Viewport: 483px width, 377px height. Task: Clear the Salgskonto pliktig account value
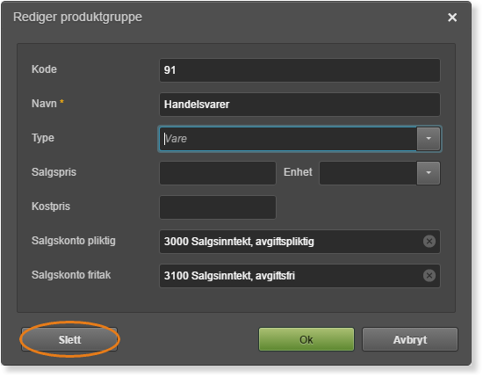click(429, 241)
